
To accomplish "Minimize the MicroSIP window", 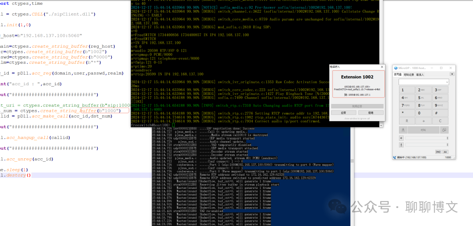I will pyautogui.click(x=432, y=68).
